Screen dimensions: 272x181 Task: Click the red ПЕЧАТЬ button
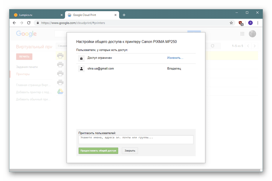pos(24,57)
